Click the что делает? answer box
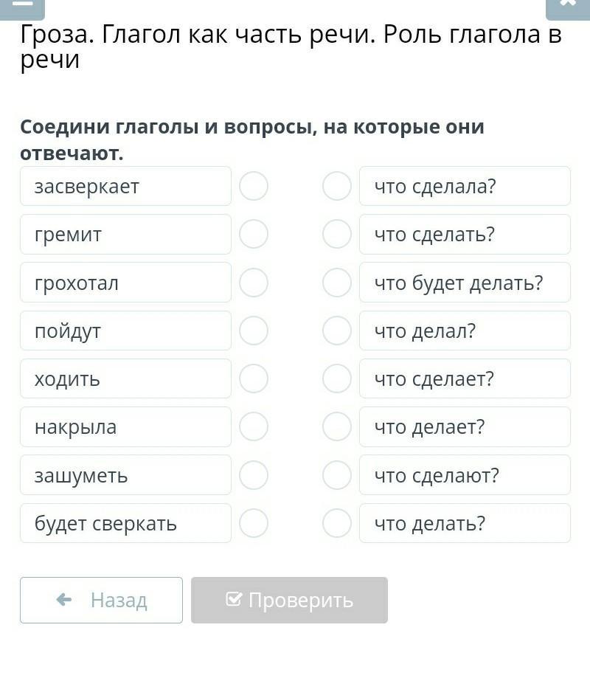Screen dimensions: 590x681 coord(465,427)
